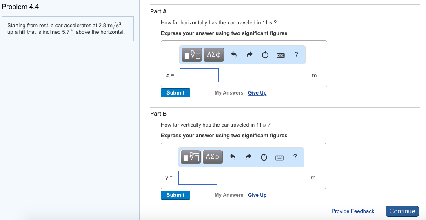Reset the Part A answer field
The width and height of the screenshot is (426, 220).
[265, 55]
